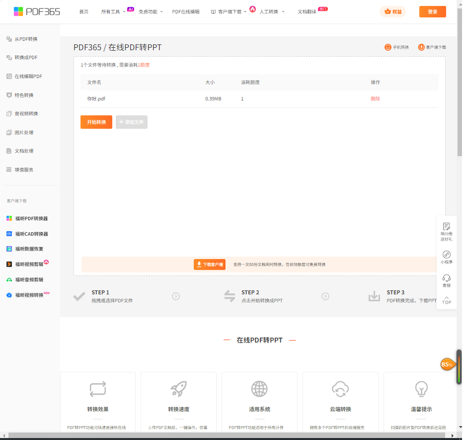The height and width of the screenshot is (440, 465).
Task: Open 福昕CAD转换器 in sidebar
Action: click(x=31, y=234)
